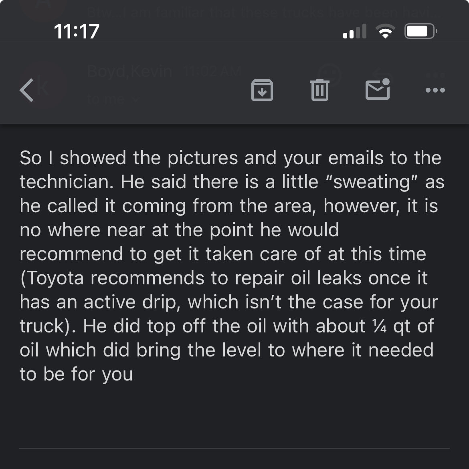Tap the faded reply arrow icon
Viewport: 469px width, 469px height.
click(382, 75)
